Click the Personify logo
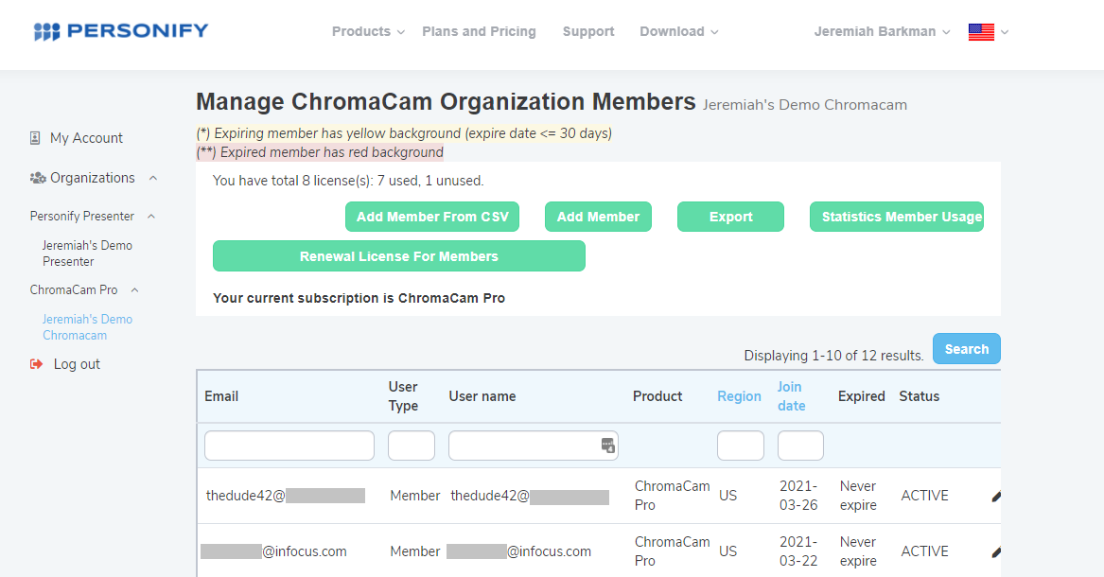Image resolution: width=1104 pixels, height=577 pixels. tap(120, 31)
